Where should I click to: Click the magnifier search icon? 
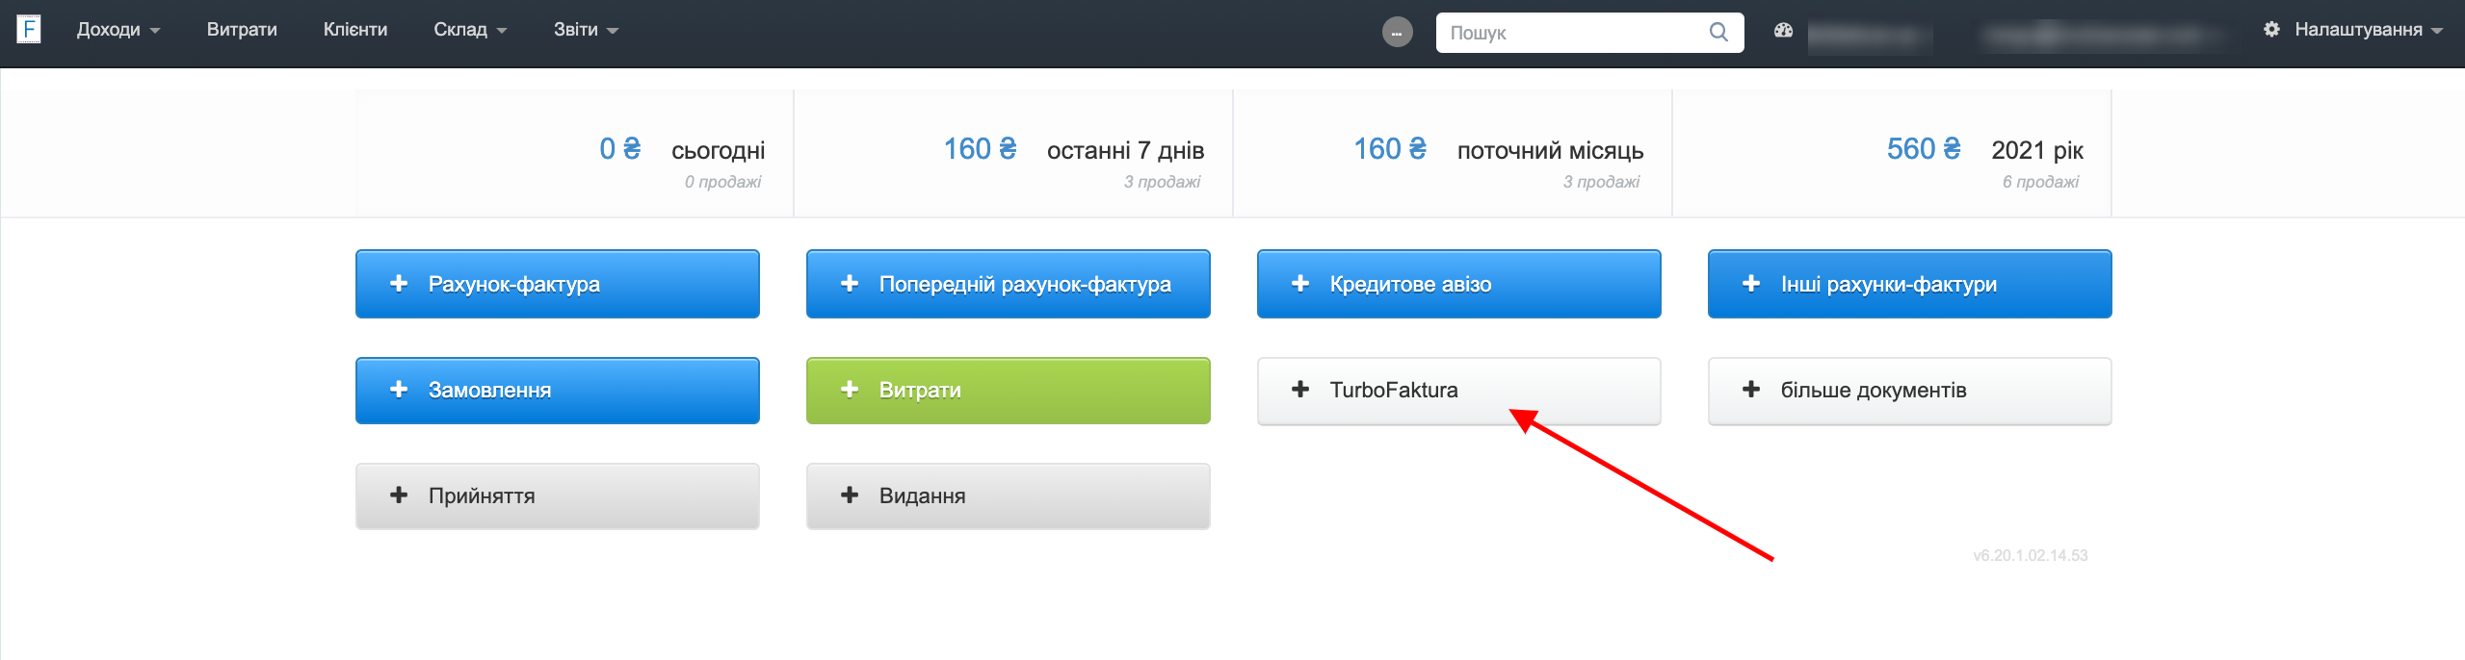1718,32
